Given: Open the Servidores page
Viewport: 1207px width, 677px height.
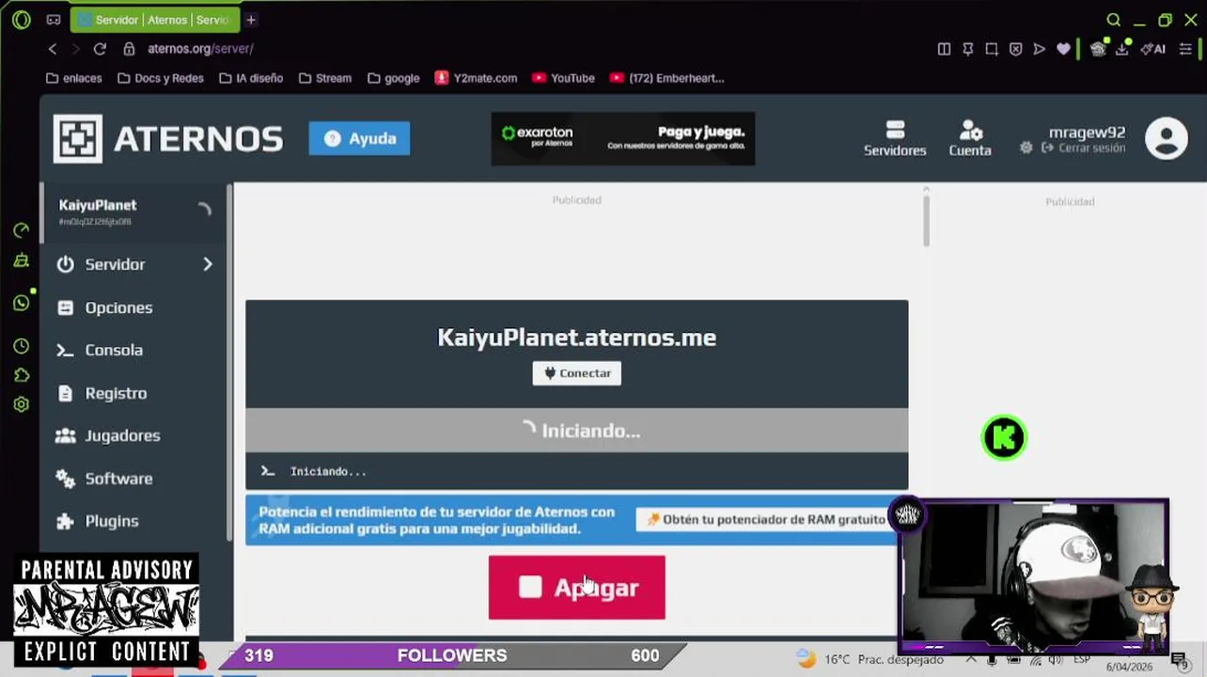Looking at the screenshot, I should [895, 138].
